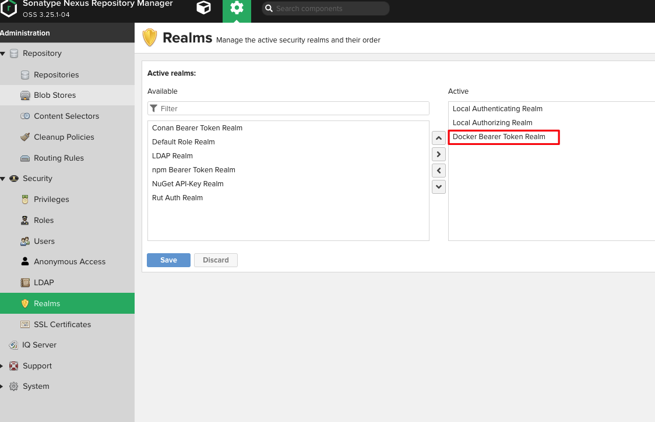Screen dimensions: 655x422
Task: Select Docker Bearer Token Realm
Action: click(552, 137)
